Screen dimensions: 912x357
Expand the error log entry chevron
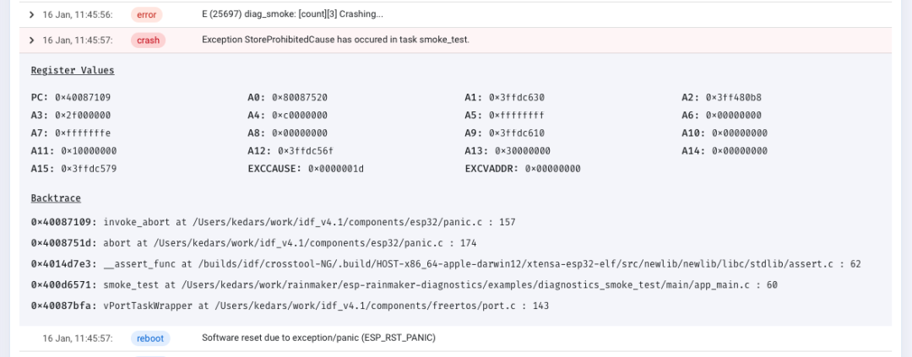point(31,14)
